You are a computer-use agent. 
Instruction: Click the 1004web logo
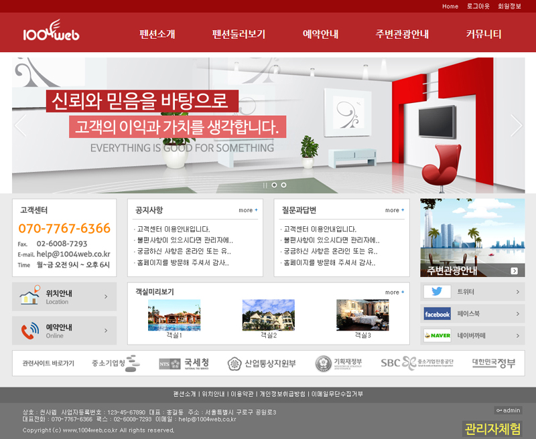pos(51,32)
